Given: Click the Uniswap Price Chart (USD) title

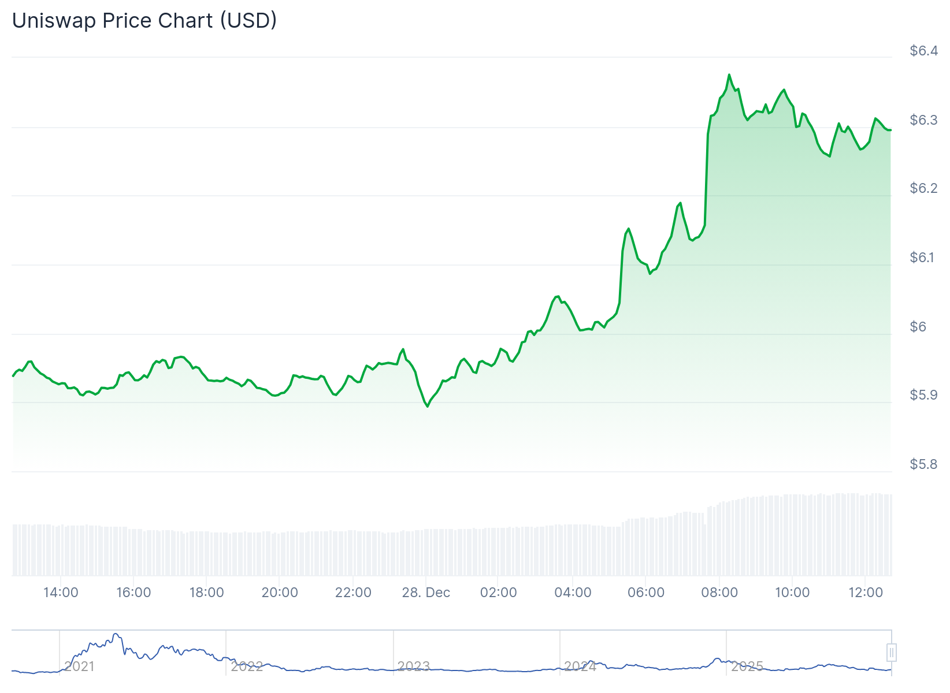Looking at the screenshot, I should pyautogui.click(x=144, y=21).
